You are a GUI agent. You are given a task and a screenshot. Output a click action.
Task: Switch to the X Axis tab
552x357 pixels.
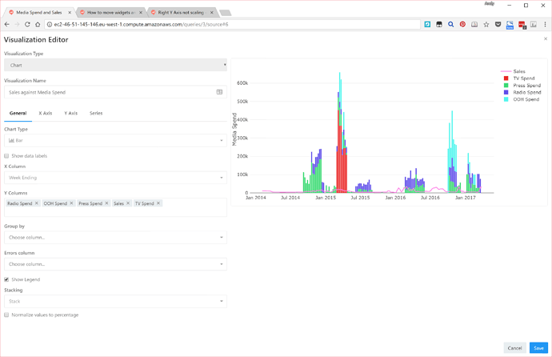[46, 113]
